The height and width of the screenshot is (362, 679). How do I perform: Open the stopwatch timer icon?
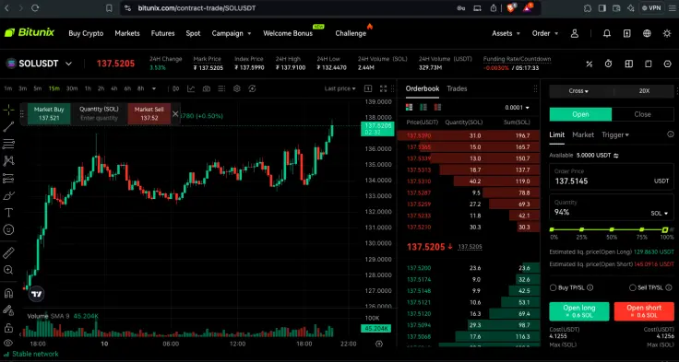(x=608, y=64)
